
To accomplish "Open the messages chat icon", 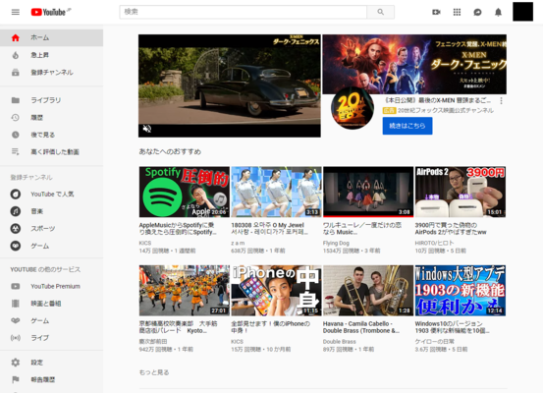I will (x=477, y=12).
